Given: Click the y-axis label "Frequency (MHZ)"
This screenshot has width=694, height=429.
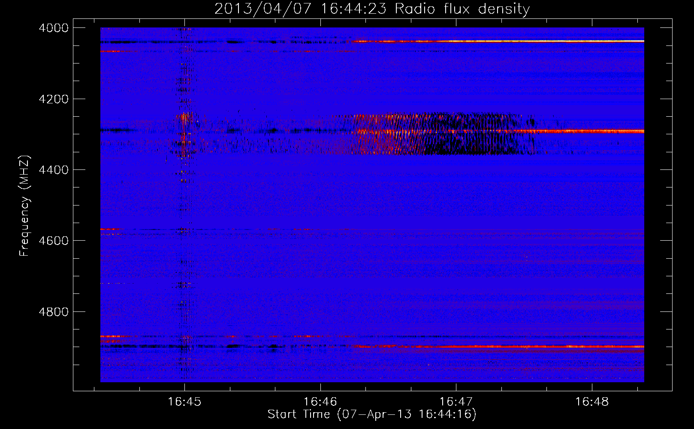Looking at the screenshot, I should coord(25,205).
